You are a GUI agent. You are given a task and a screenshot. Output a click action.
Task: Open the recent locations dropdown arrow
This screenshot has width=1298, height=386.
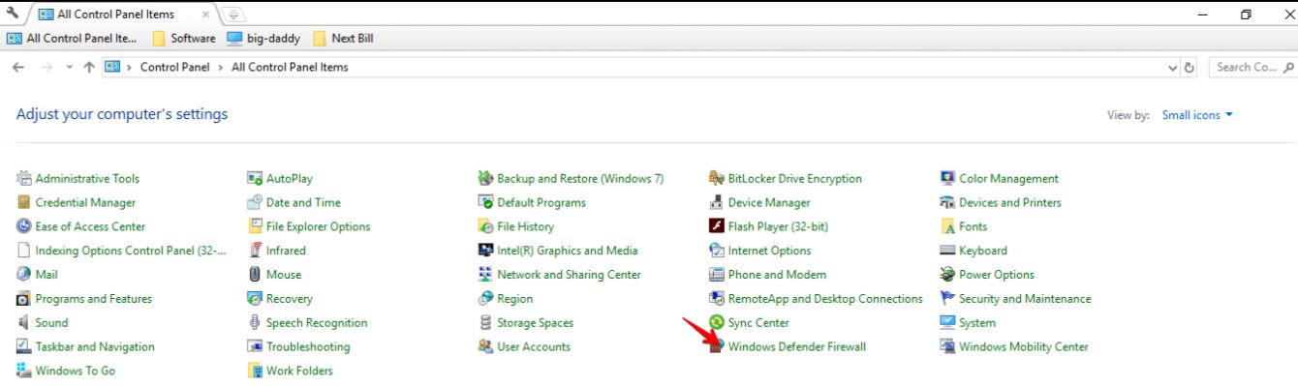click(x=70, y=68)
